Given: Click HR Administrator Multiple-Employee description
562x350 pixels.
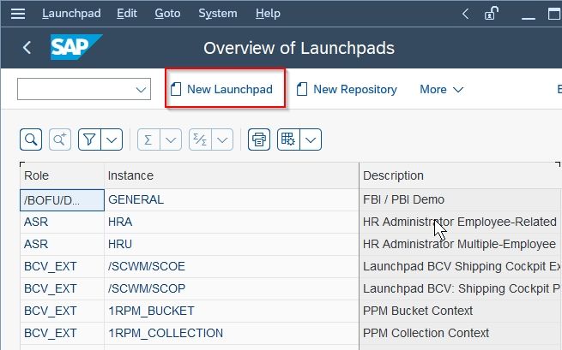Looking at the screenshot, I should point(461,244).
